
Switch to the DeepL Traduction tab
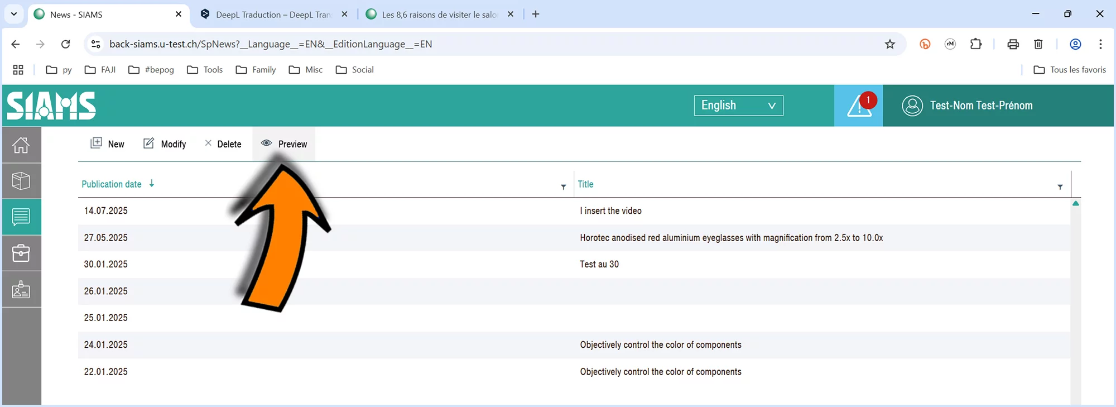273,15
